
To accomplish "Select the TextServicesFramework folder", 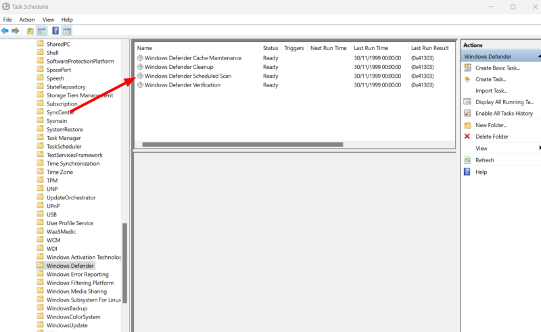I will (74, 155).
